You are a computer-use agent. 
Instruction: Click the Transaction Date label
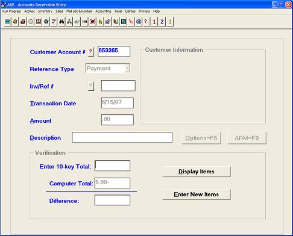point(53,104)
